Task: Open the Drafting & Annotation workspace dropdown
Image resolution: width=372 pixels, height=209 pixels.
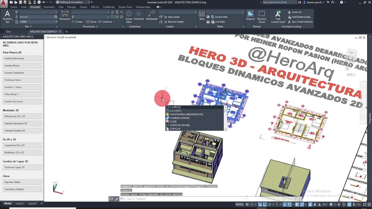Action: pyautogui.click(x=89, y=2)
